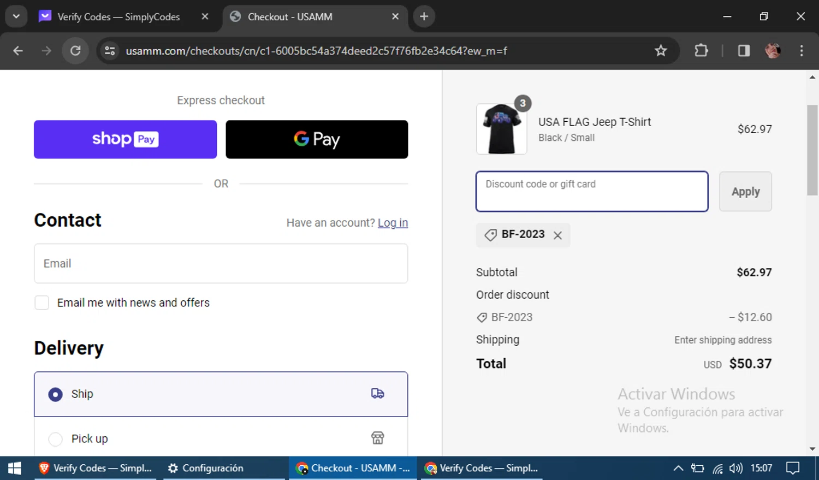Open a new browser tab
The height and width of the screenshot is (480, 819).
click(x=424, y=16)
